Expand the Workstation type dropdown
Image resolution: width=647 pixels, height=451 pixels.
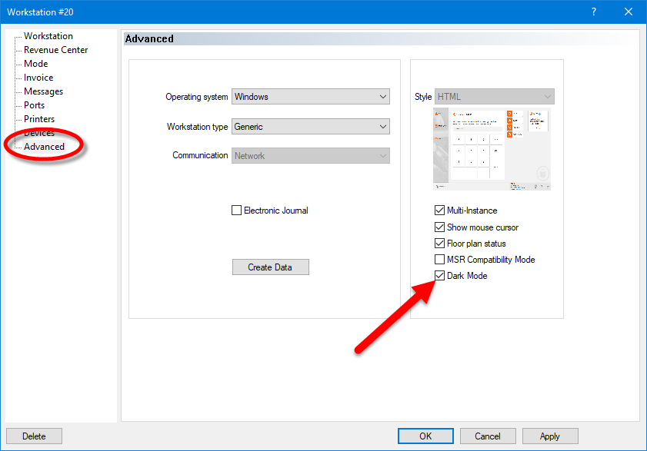click(x=384, y=126)
